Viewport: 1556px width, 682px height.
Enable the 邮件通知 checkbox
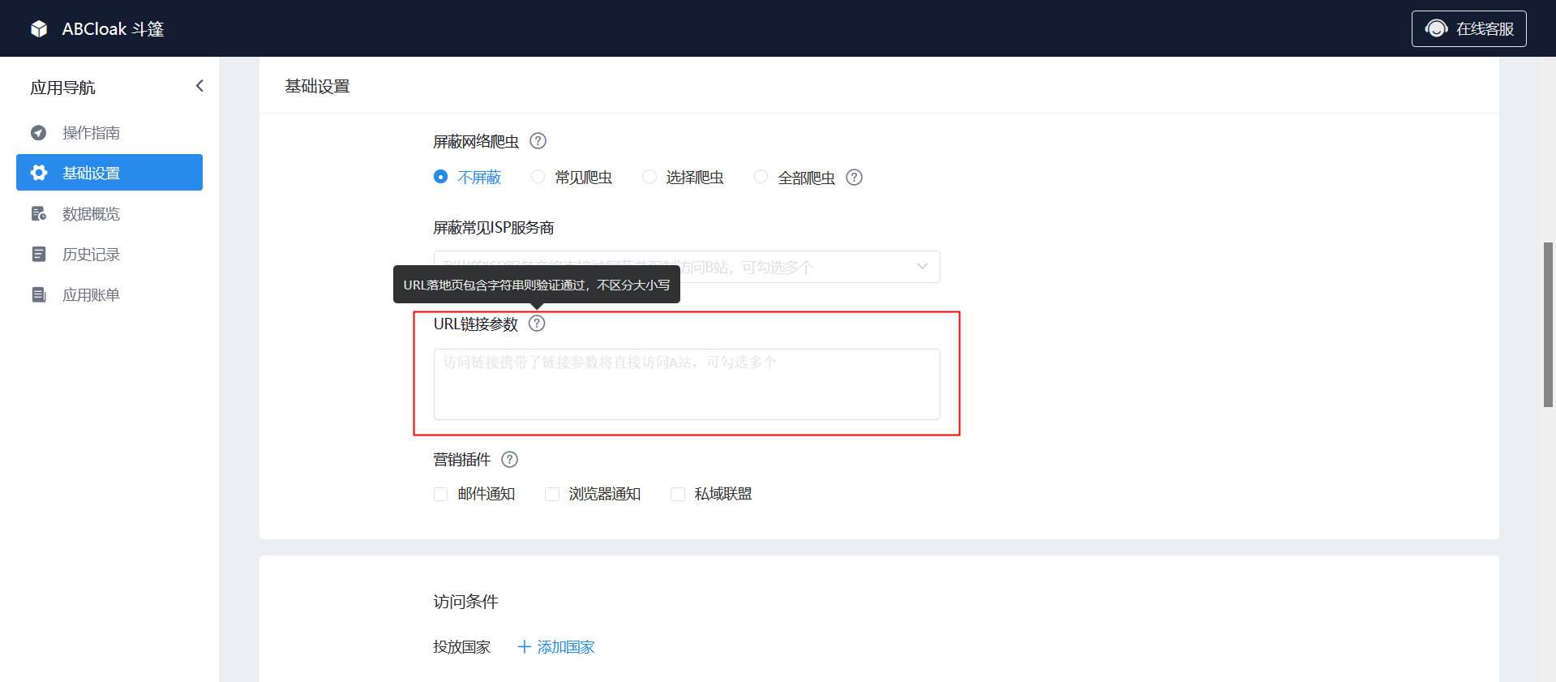pos(440,494)
